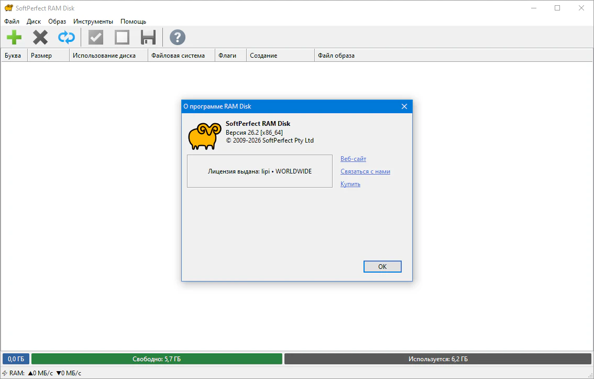Click the green Свободно: 5,7 ГБ bar
Screen dimensions: 594x379
pos(157,359)
